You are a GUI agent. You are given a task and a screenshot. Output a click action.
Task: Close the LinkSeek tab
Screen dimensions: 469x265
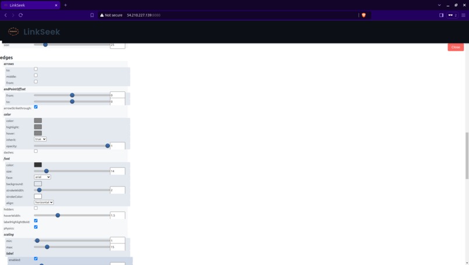[56, 5]
